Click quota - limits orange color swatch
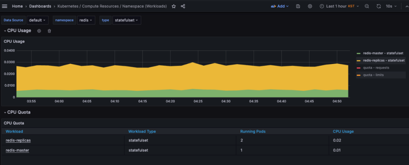The height and width of the screenshot is (165, 409). pyautogui.click(x=359, y=75)
